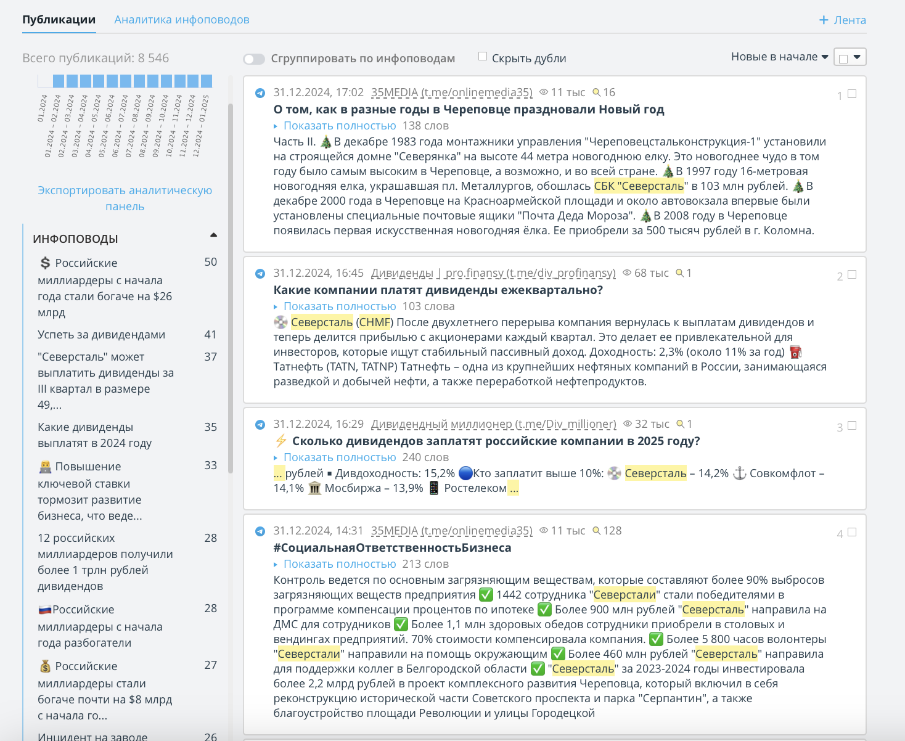905x741 pixels.
Task: Open the Новые в начале sort dropdown
Action: 779,57
